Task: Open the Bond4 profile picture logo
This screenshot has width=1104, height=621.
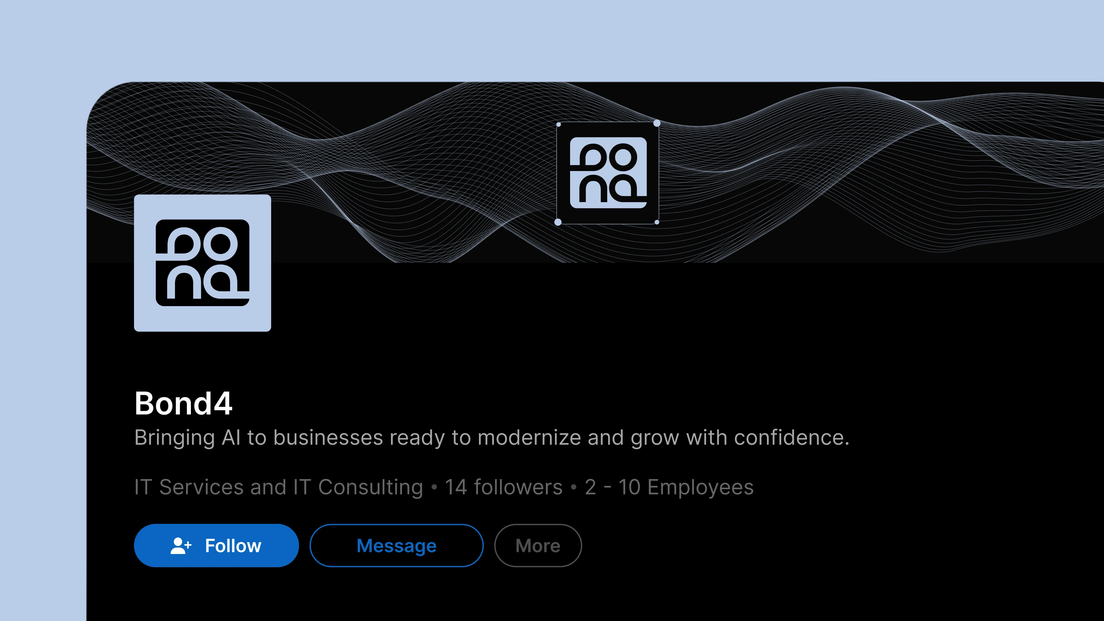Action: pyautogui.click(x=202, y=263)
